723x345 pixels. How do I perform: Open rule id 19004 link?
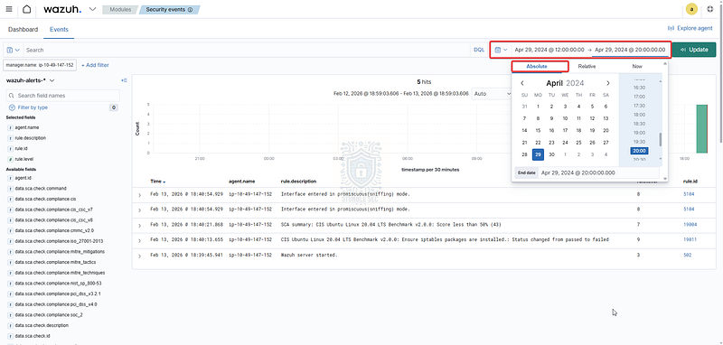coord(690,224)
